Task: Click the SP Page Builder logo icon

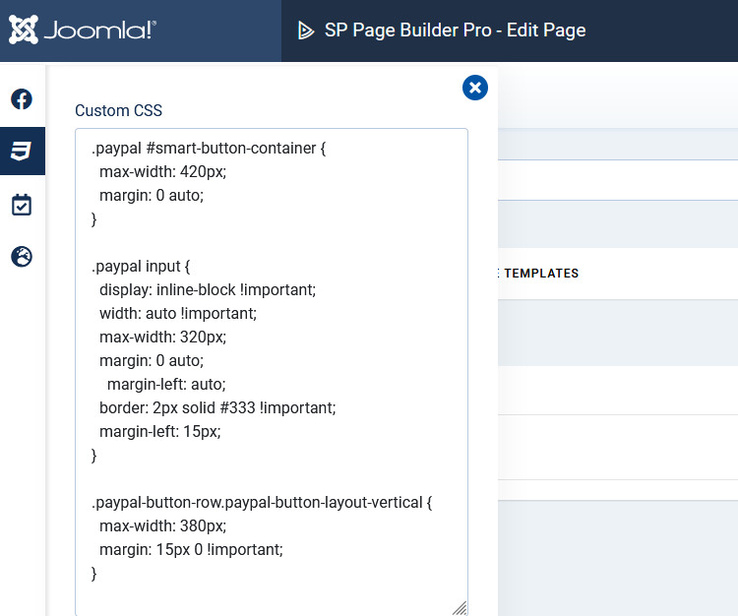Action: coord(306,31)
